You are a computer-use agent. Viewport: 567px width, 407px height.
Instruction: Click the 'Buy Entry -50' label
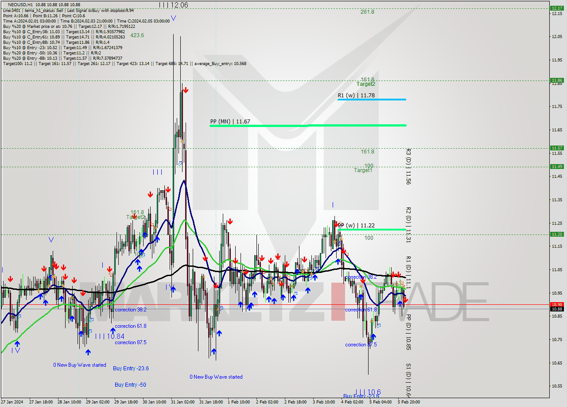point(130,385)
